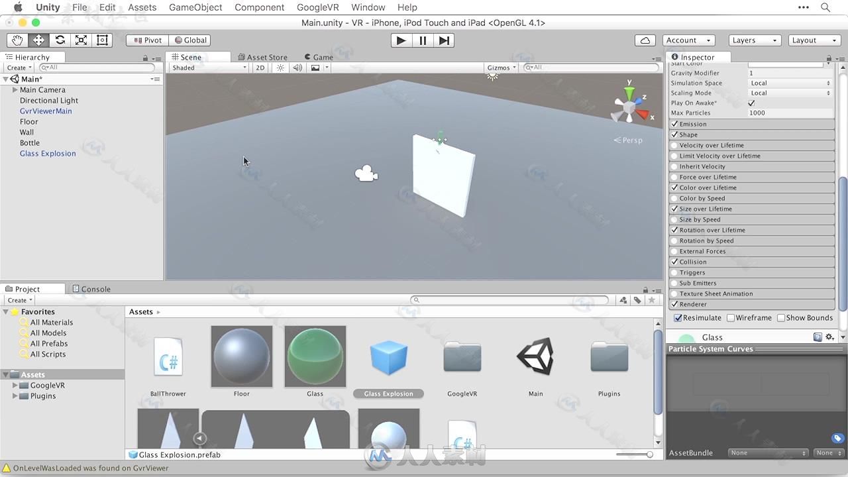Screen dimensions: 848x477
Task: Enable Wireframe checkbox
Action: (731, 318)
